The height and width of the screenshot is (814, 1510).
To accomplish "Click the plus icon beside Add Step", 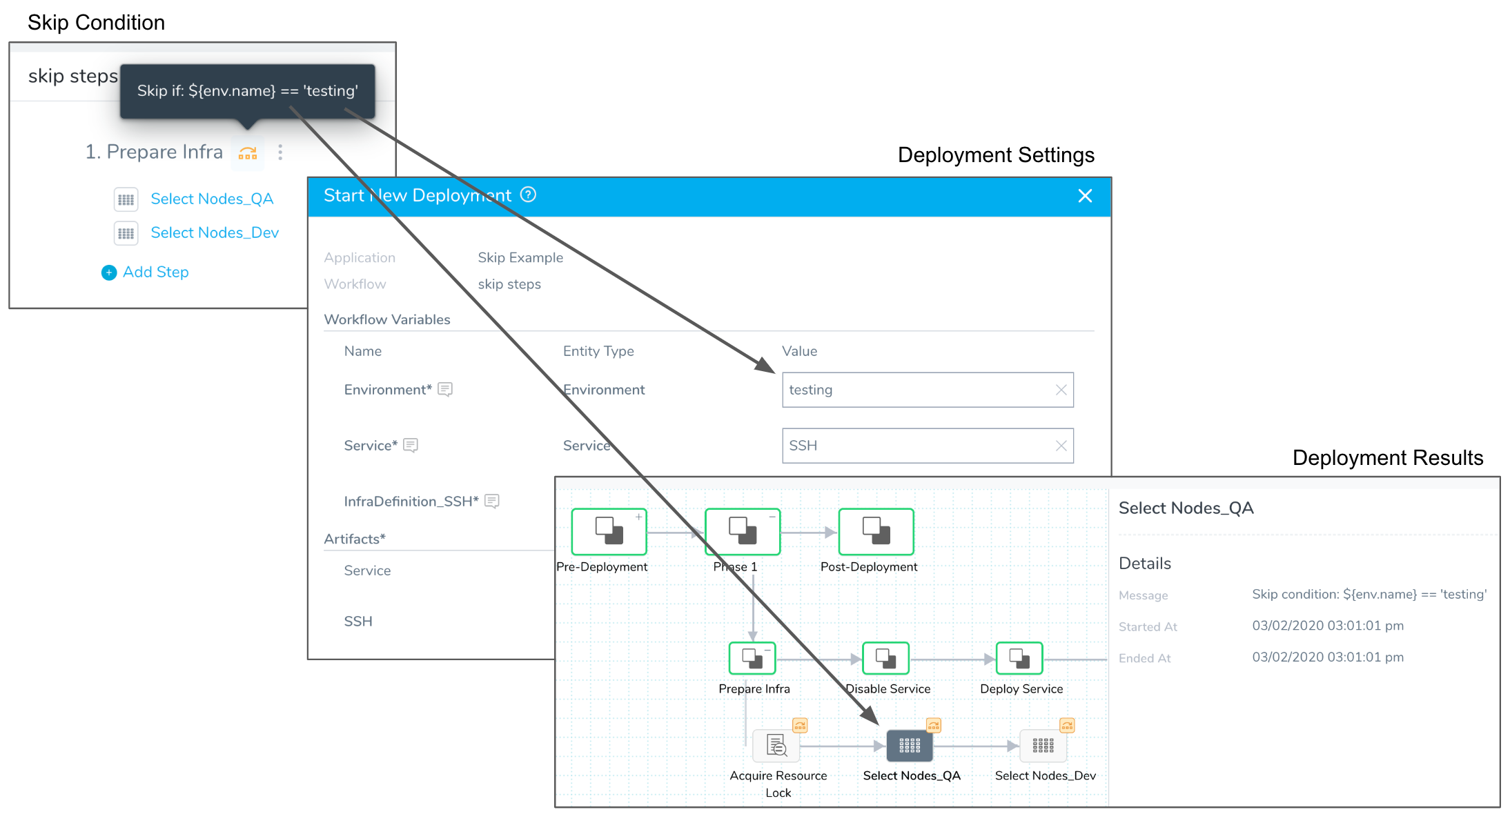I will pos(109,272).
